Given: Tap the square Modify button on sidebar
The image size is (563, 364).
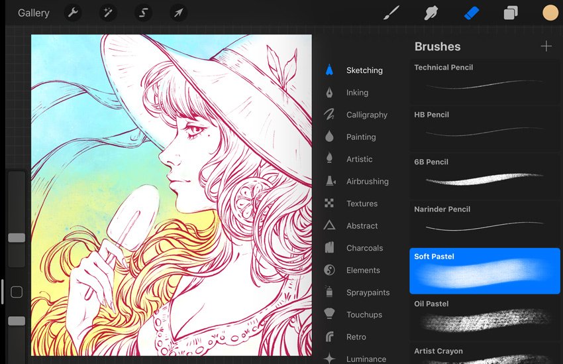Looking at the screenshot, I should click(x=17, y=292).
